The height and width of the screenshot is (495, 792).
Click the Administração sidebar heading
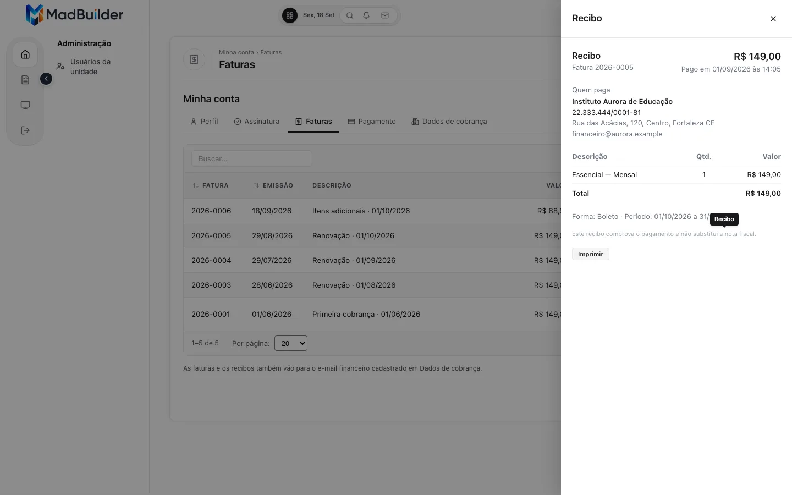(x=84, y=43)
